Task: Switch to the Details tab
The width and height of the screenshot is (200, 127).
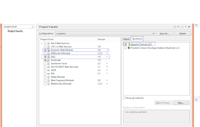Action: click(x=126, y=39)
